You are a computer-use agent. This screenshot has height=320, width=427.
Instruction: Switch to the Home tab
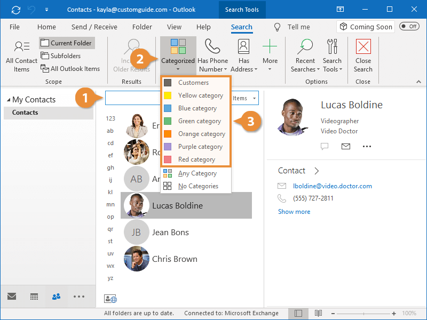click(x=46, y=27)
